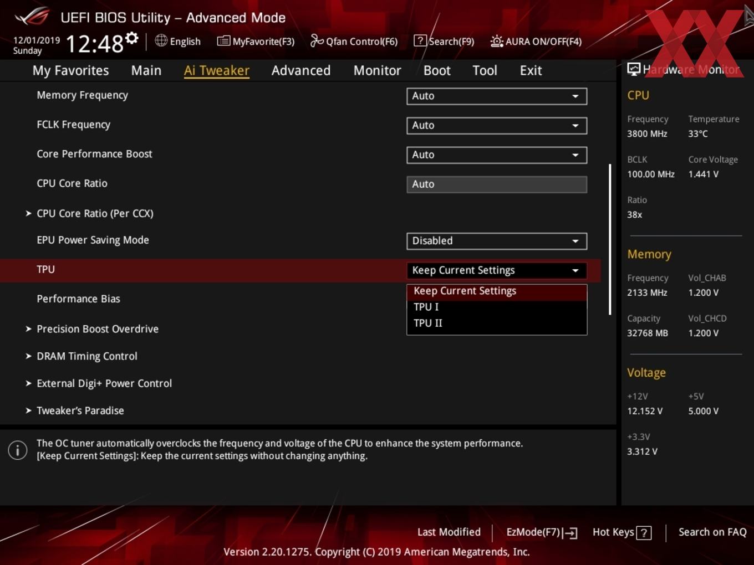The width and height of the screenshot is (754, 565).
Task: Click the memory capacity value 32768 MB
Action: pos(648,333)
